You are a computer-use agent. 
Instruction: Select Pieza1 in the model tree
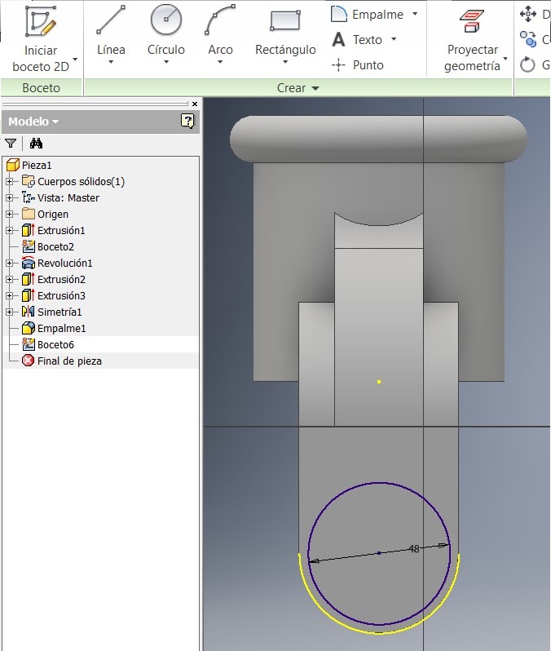(37, 166)
